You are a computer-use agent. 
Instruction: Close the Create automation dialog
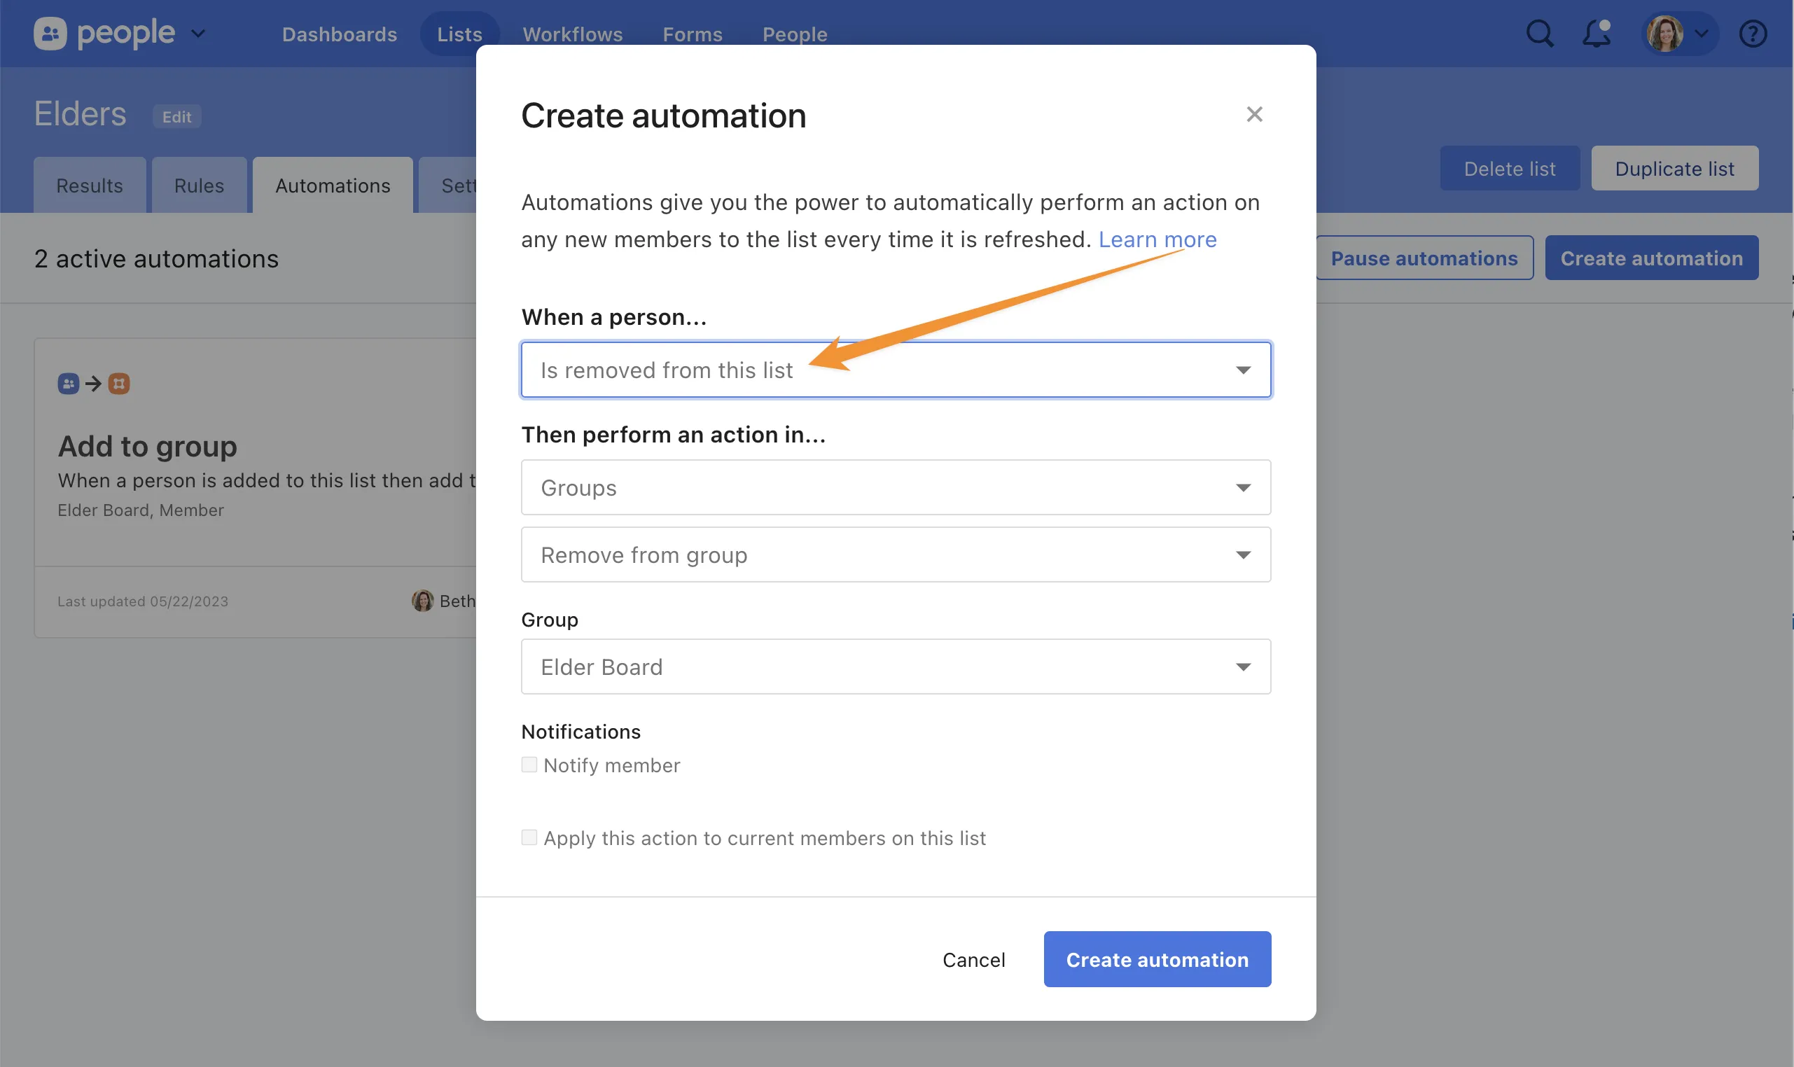pos(1254,114)
